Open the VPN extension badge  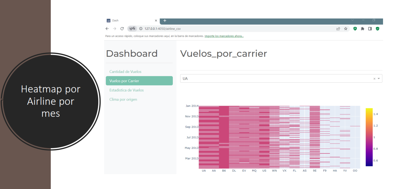[132, 29]
